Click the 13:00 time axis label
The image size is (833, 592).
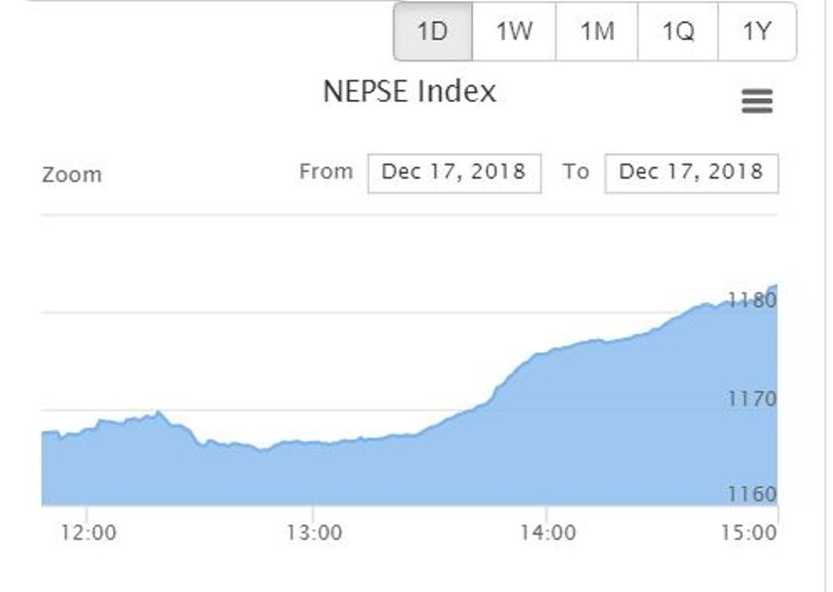314,533
